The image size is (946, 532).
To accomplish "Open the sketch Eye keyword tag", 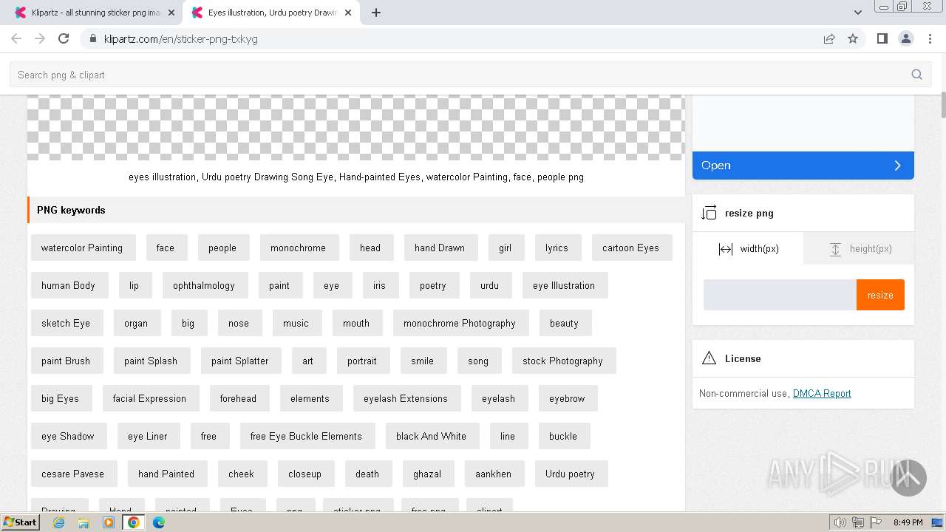I will click(x=66, y=323).
